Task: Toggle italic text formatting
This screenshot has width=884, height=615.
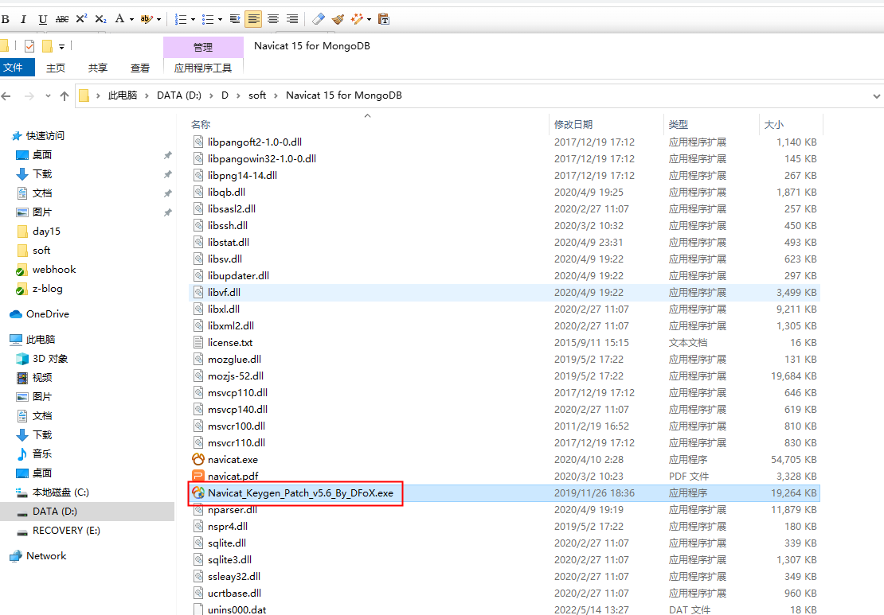Action: click(23, 19)
